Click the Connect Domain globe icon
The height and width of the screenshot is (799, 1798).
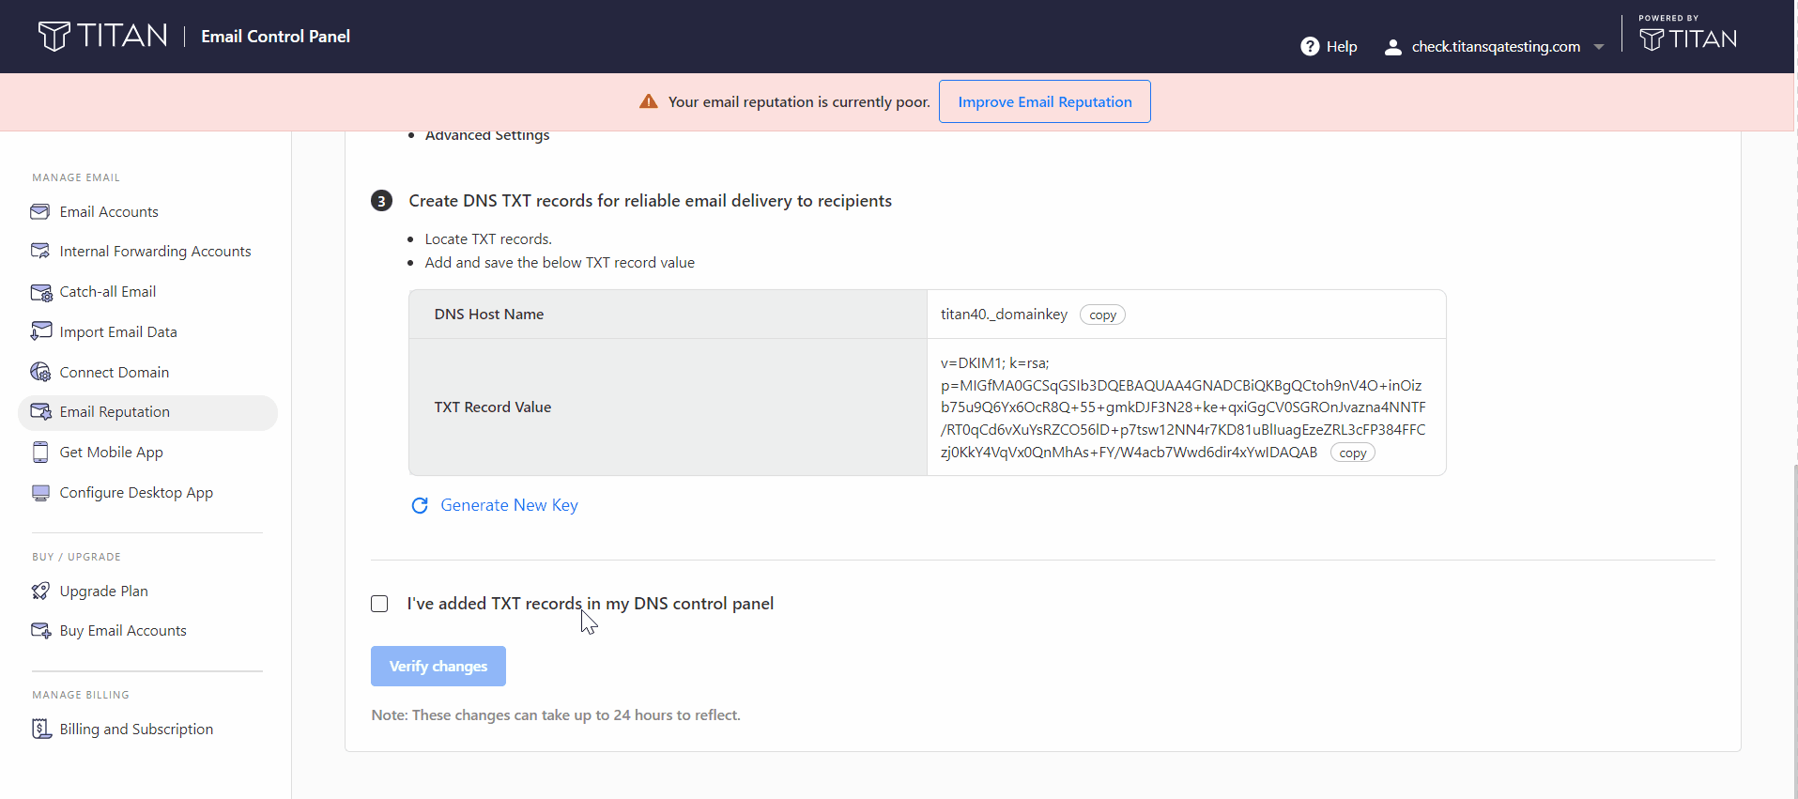click(x=40, y=372)
